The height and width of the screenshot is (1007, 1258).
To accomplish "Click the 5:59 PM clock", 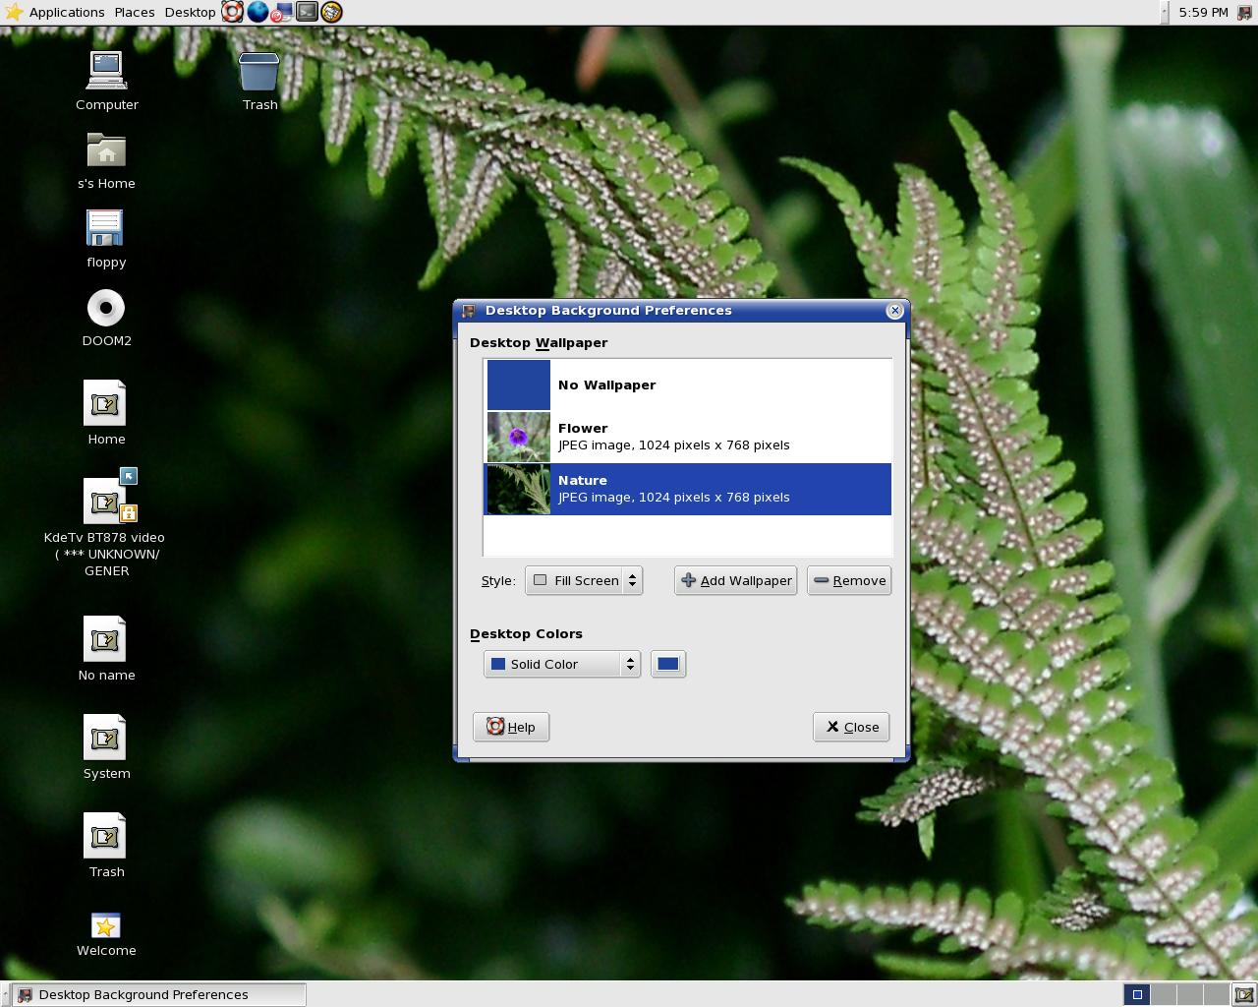I will click(1203, 12).
